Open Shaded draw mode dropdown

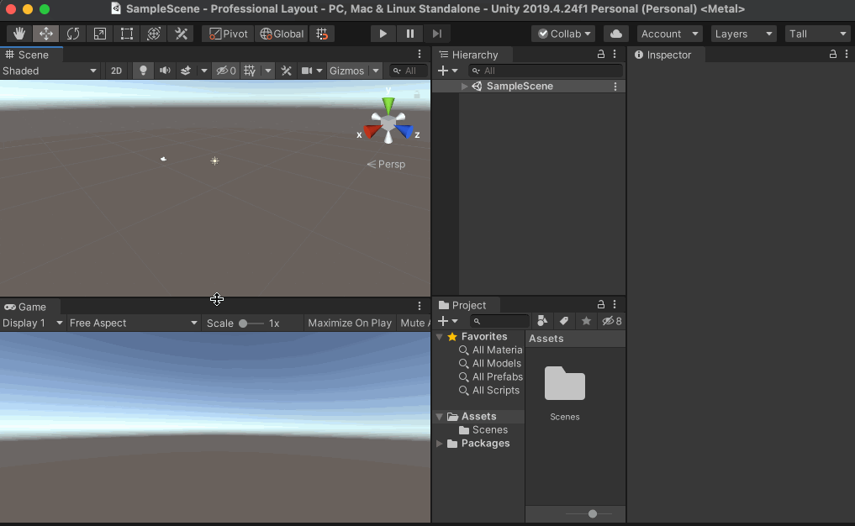(x=50, y=71)
